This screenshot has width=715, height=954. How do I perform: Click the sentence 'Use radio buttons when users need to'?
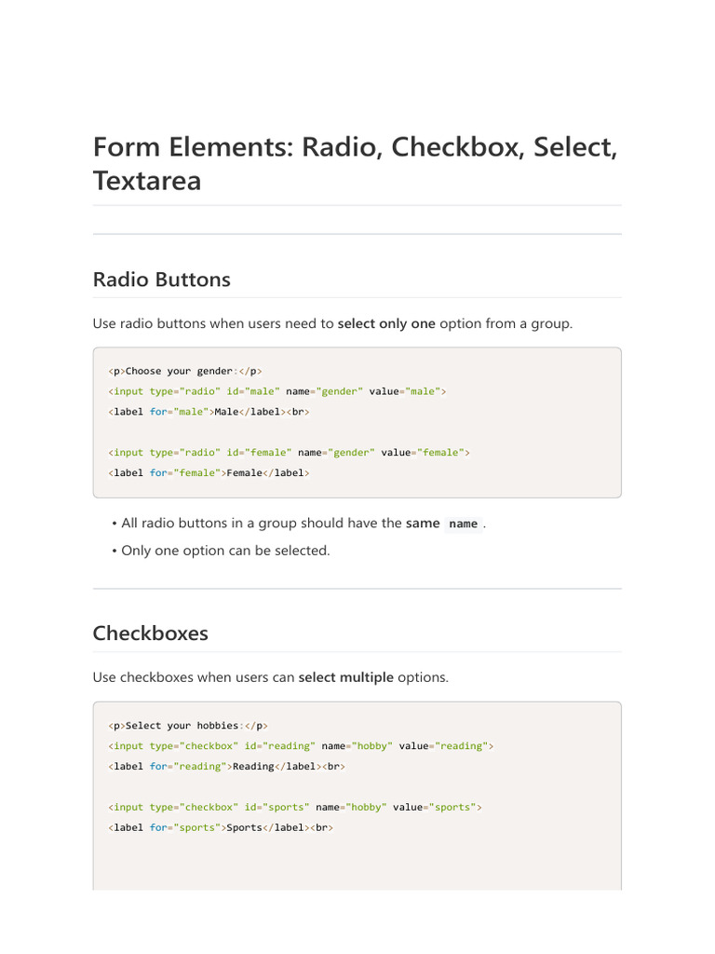(213, 323)
